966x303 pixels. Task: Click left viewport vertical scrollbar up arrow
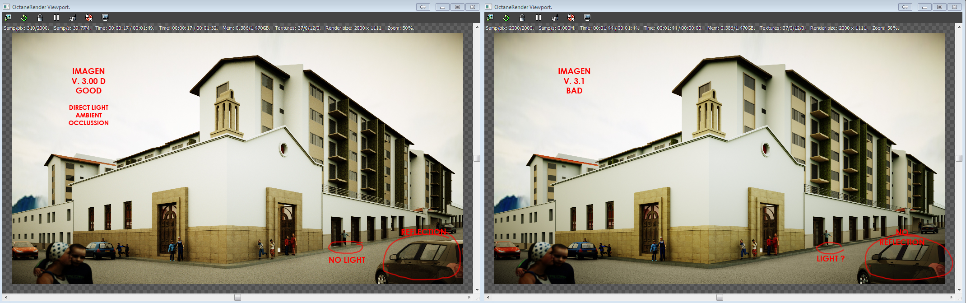477,27
